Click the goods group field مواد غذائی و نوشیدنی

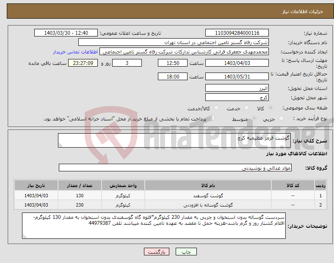pos(175,168)
